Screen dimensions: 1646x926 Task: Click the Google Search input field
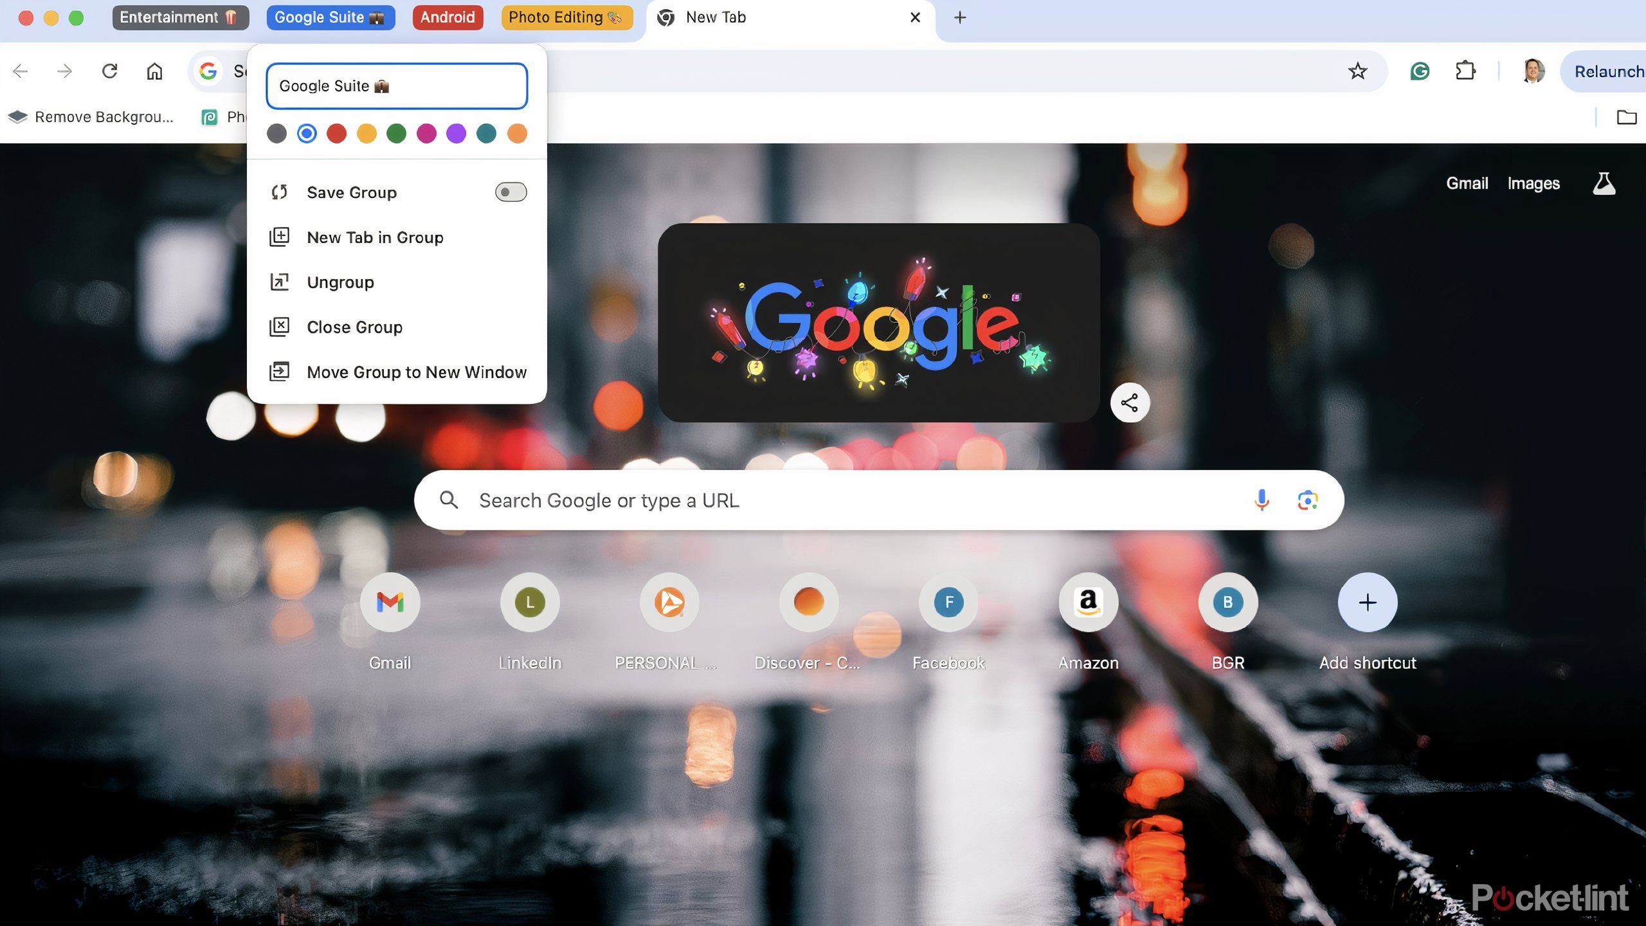pos(878,500)
